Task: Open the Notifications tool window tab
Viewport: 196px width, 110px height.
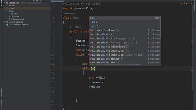Action: 194,5
